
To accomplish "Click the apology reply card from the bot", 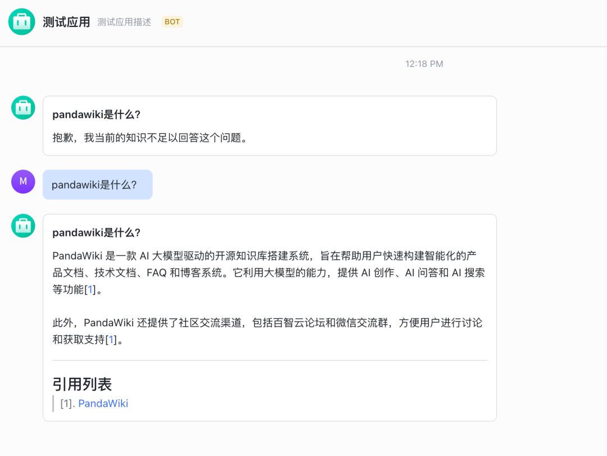I will (x=270, y=125).
